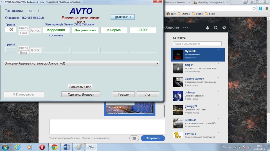Open Chrome user profile button
270x151 pixels.
245,2
